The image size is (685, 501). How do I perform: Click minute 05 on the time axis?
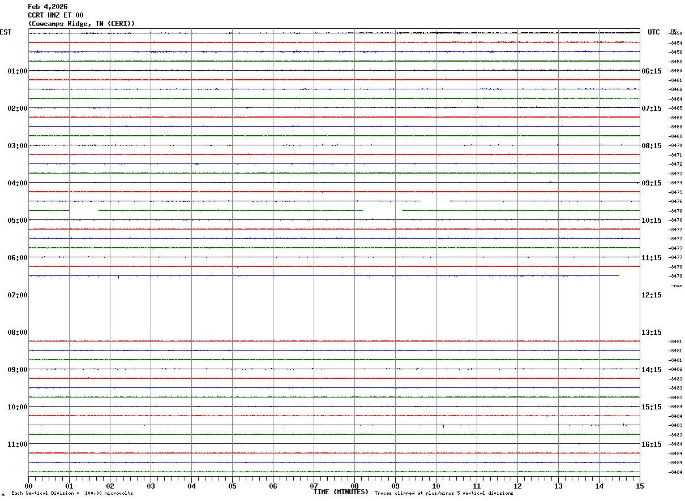coord(232,486)
